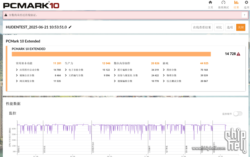Open the 基准测试 benchmark gauge icon
This screenshot has width=250, height=157.
[223, 2]
